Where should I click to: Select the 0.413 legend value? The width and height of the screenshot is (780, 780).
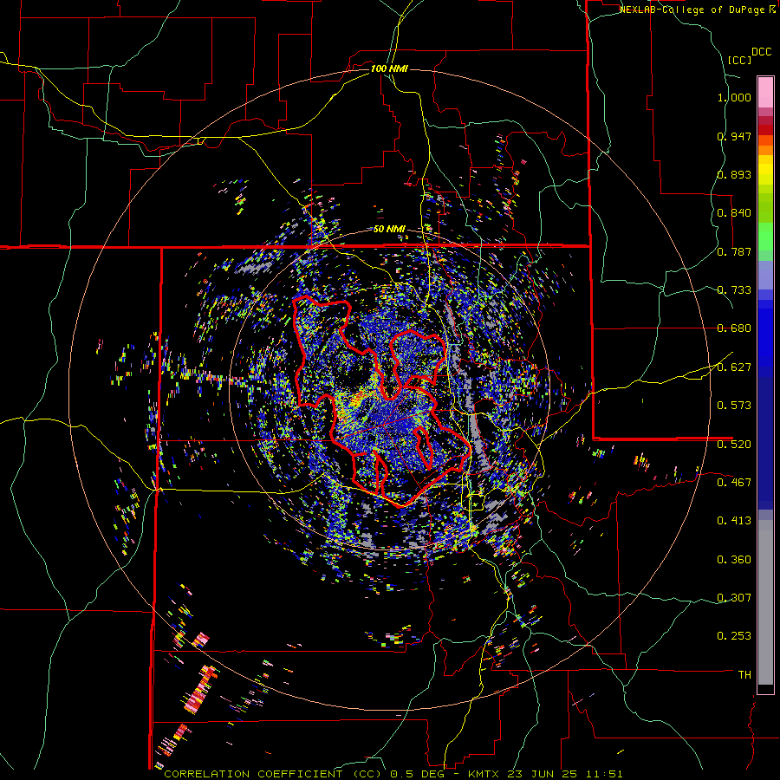pyautogui.click(x=734, y=521)
